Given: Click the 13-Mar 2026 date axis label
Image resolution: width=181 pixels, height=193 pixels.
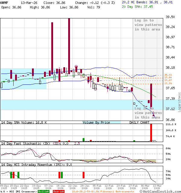Looking at the screenshot, I should click(x=157, y=187).
